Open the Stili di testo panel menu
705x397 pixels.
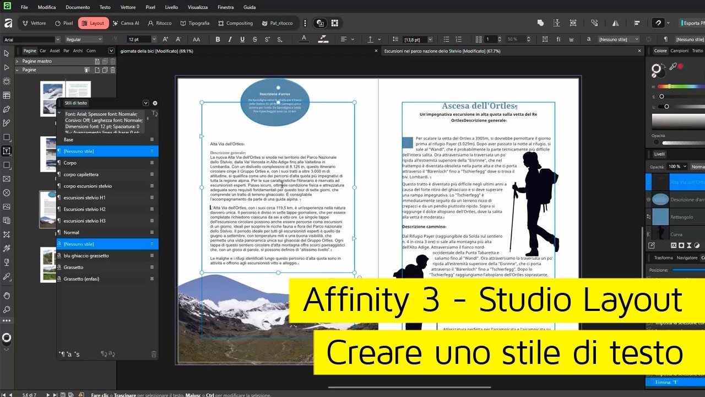click(145, 103)
